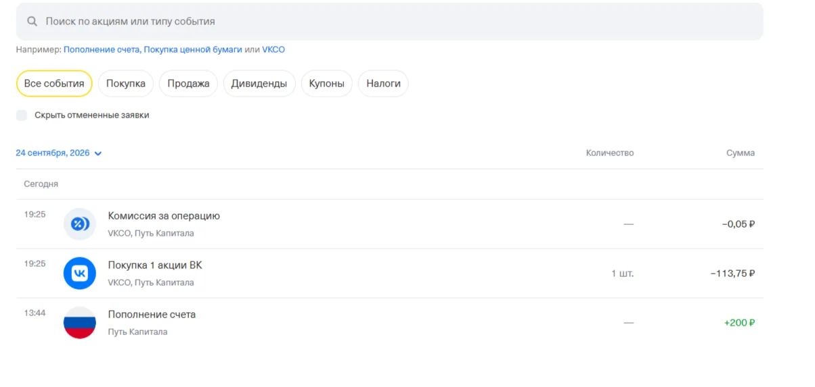815x387 pixels.
Task: Select the Покупка filter
Action: pyautogui.click(x=126, y=84)
